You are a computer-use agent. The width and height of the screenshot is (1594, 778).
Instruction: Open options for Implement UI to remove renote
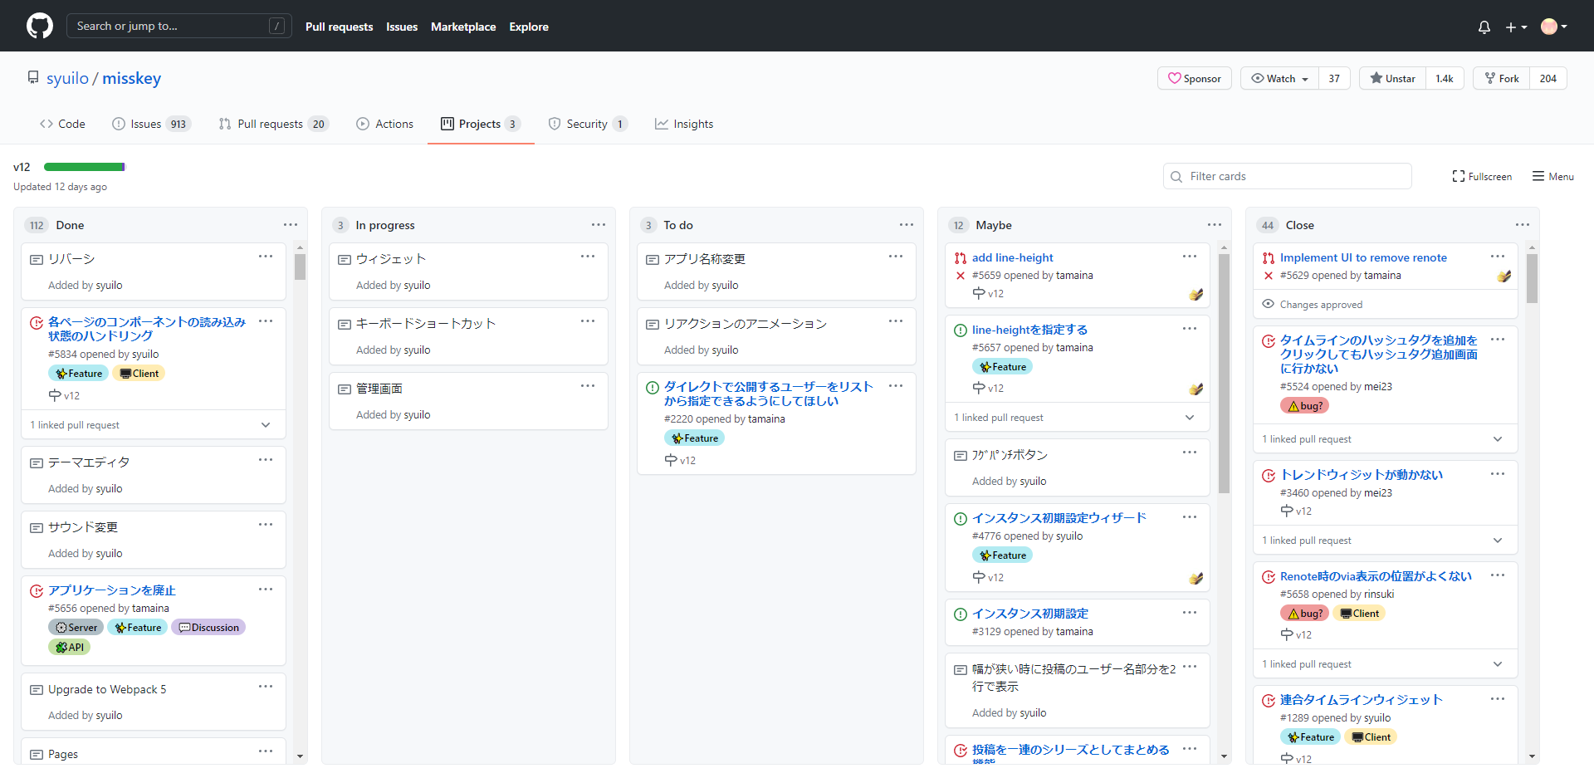[x=1498, y=257]
